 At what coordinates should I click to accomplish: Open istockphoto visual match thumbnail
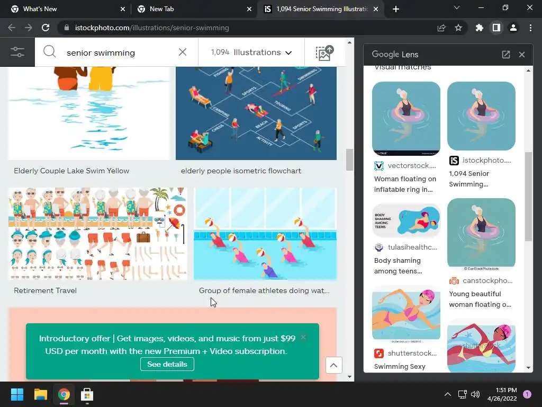tap(481, 116)
